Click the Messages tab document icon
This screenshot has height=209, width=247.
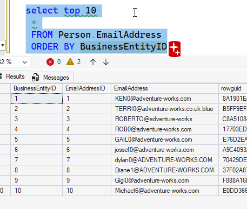click(35, 78)
